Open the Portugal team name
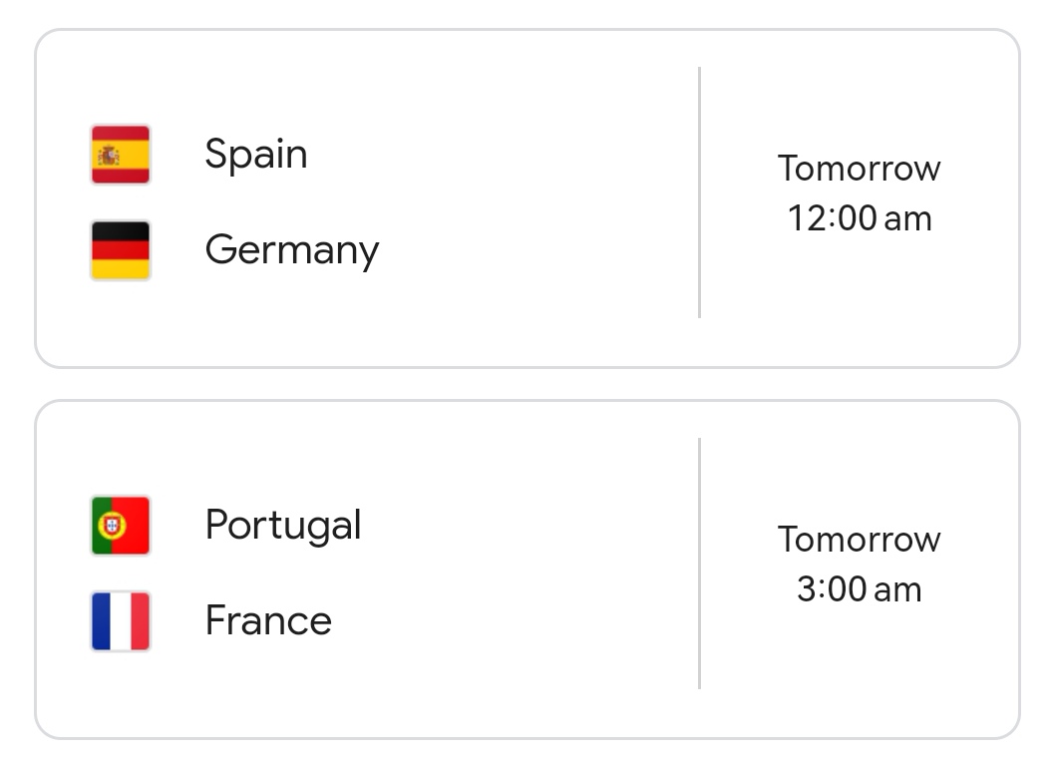 (x=283, y=526)
